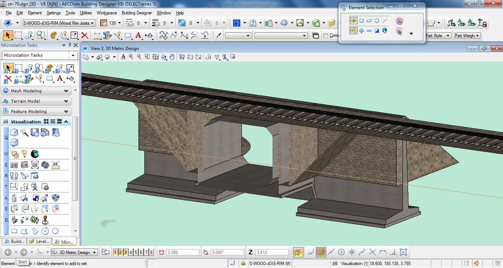
Task: Open the Building Designer menu
Action: click(x=137, y=13)
